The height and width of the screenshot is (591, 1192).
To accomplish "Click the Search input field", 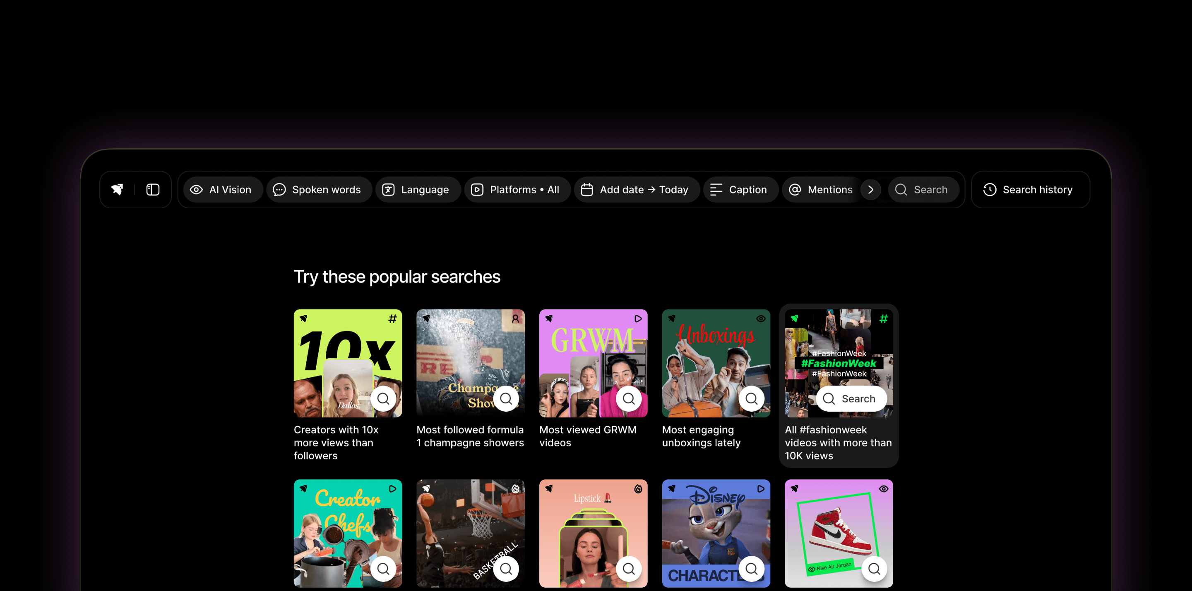I will (923, 189).
